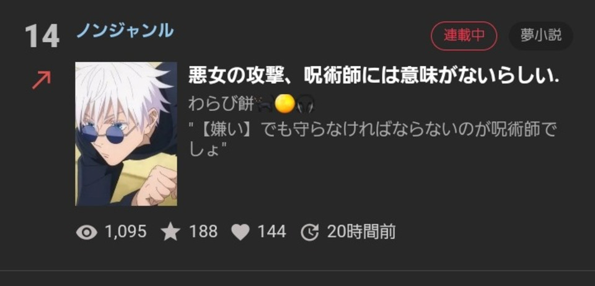Image resolution: width=595 pixels, height=286 pixels.
Task: Click the headphones emoji beside author name
Action: pos(306,105)
